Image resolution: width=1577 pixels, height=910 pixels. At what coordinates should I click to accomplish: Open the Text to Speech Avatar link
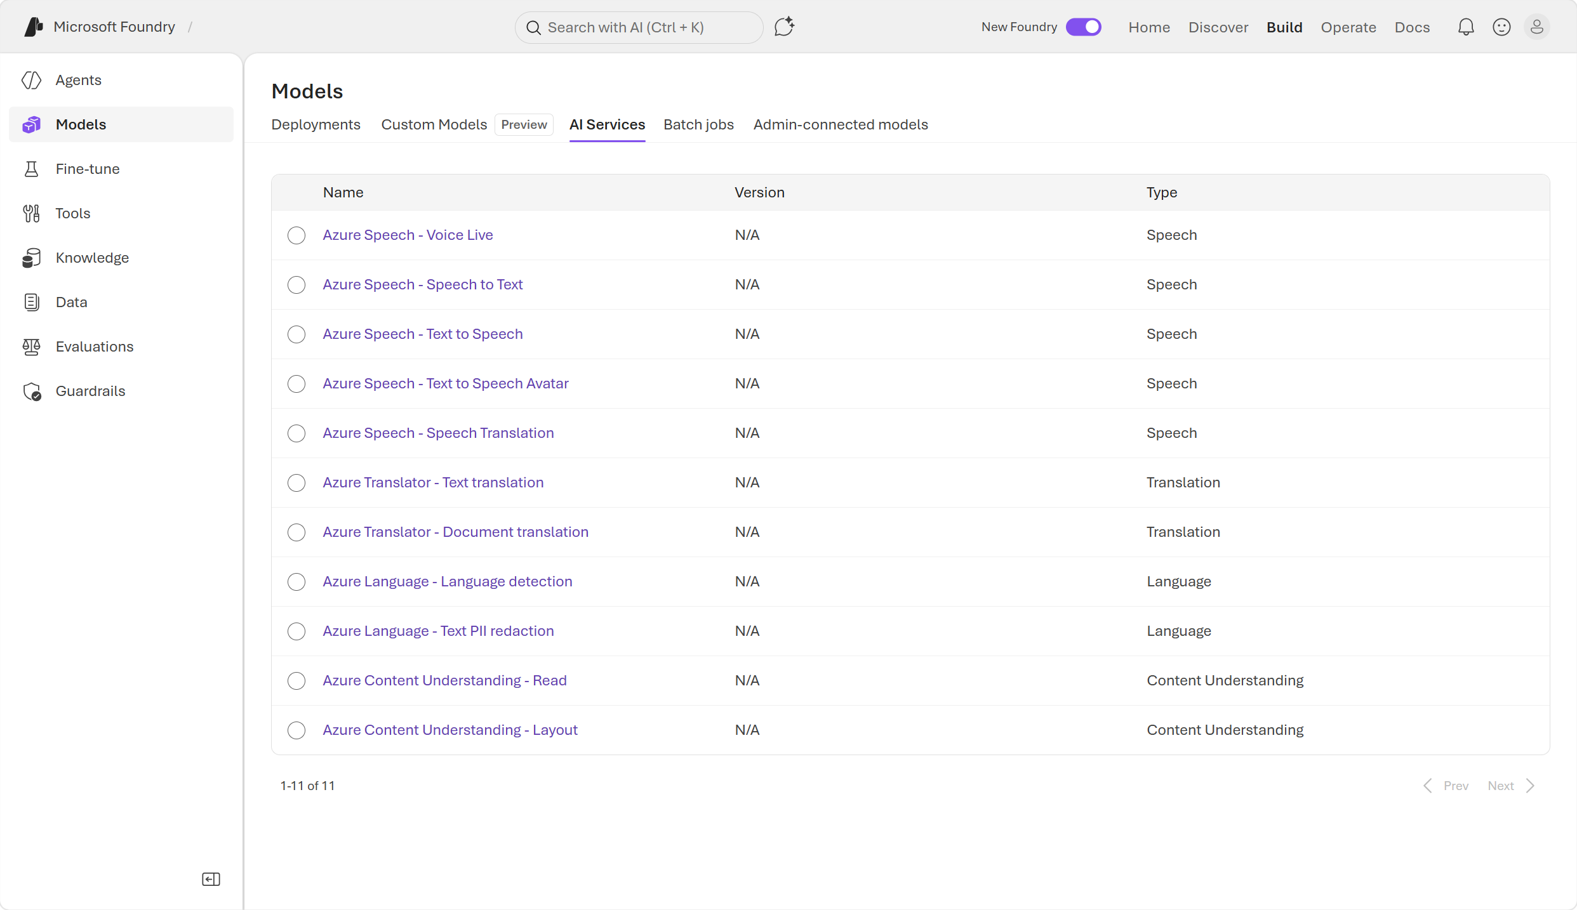[x=446, y=383]
